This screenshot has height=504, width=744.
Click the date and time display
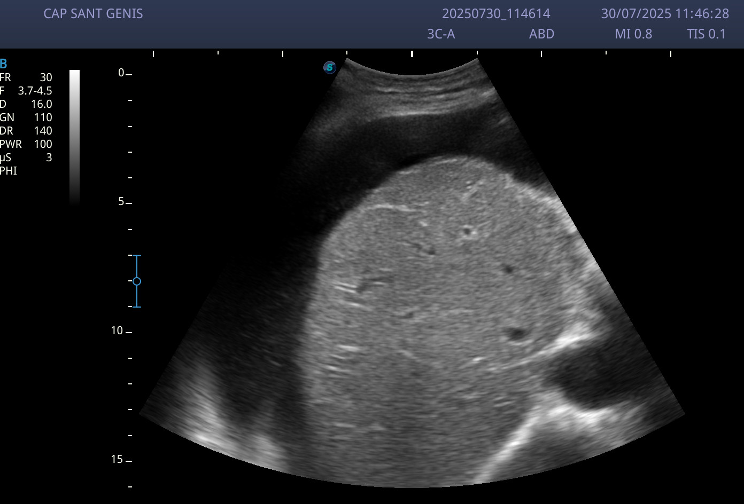pos(664,14)
